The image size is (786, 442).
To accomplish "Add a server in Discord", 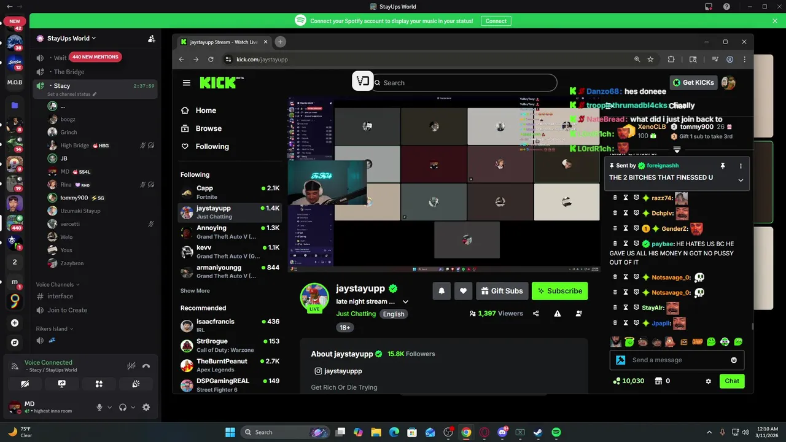I will pos(15,323).
